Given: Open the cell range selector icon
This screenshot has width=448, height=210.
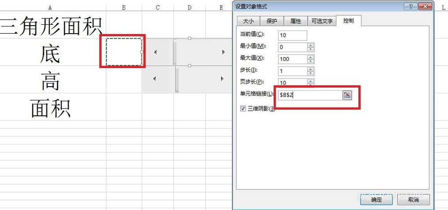Looking at the screenshot, I should pyautogui.click(x=347, y=96).
